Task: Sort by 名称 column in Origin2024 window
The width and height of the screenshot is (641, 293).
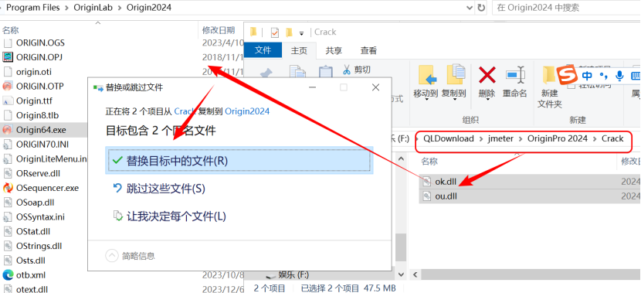Action: pyautogui.click(x=11, y=30)
